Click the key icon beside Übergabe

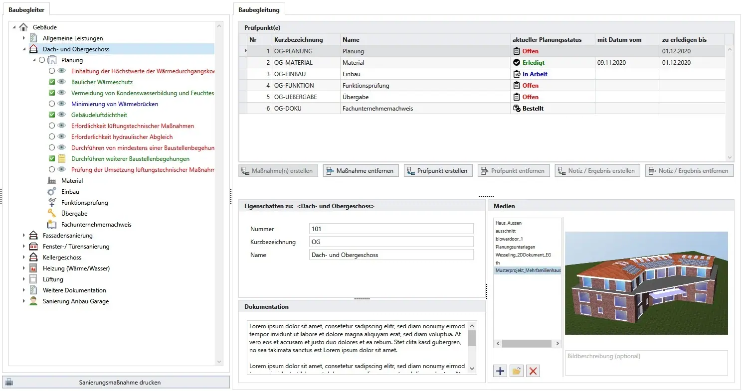(x=52, y=214)
